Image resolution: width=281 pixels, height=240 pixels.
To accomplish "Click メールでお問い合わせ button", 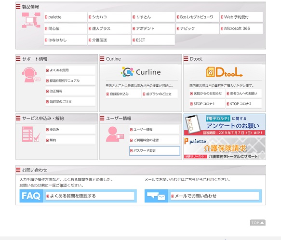I will tap(214, 196).
